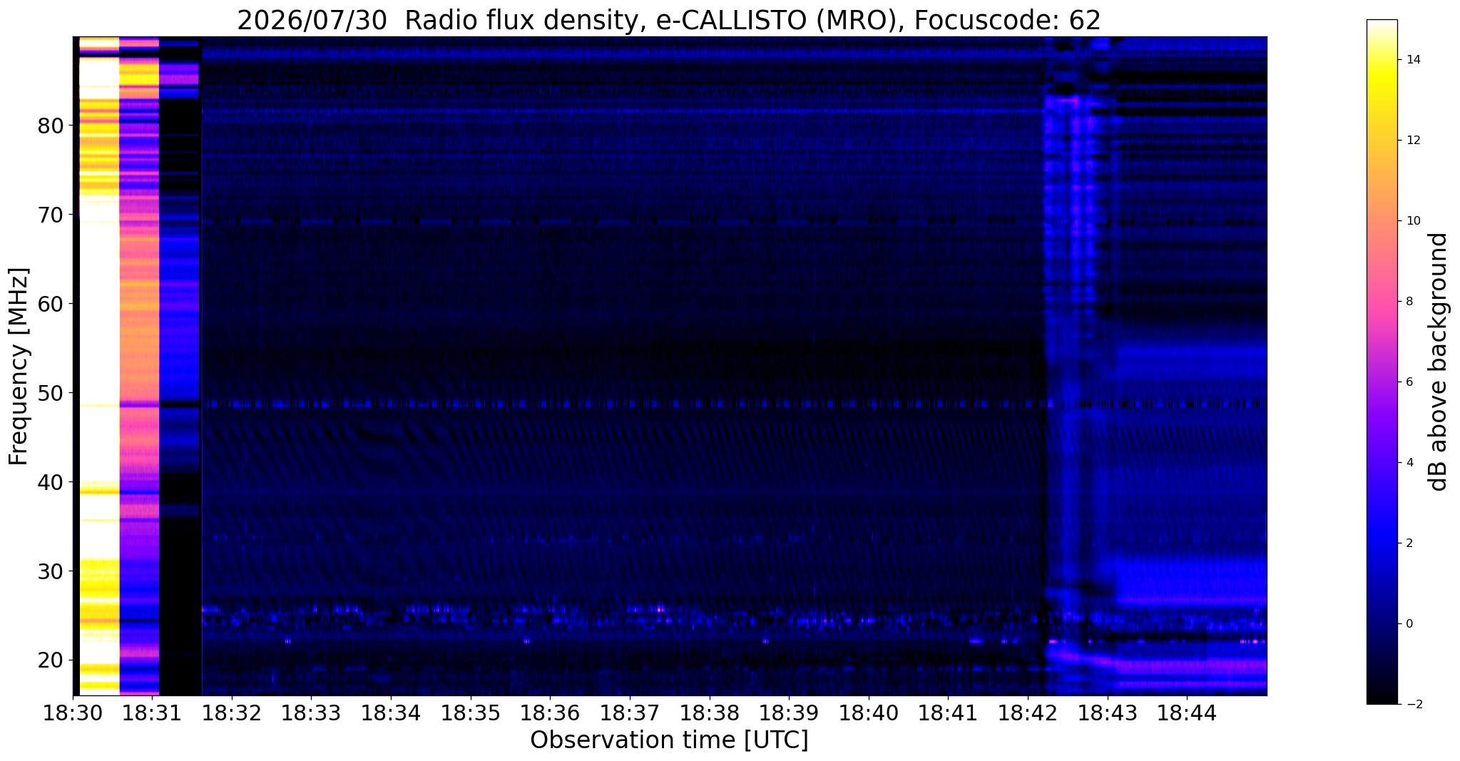The width and height of the screenshot is (1460, 761).
Task: Click the dB above background colorbar label
Action: click(1439, 362)
